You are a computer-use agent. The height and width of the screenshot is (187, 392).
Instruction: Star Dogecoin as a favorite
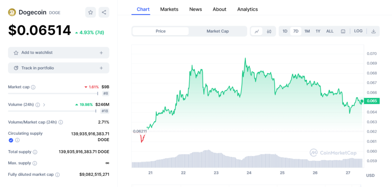click(x=90, y=12)
